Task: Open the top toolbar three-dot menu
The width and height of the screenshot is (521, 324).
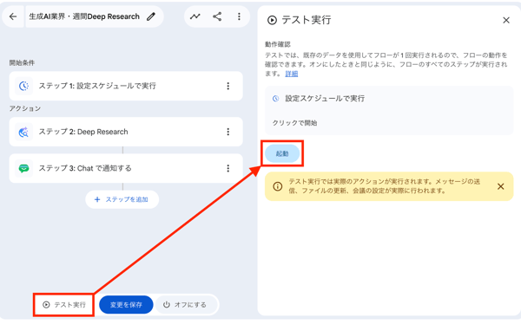Action: pos(240,16)
